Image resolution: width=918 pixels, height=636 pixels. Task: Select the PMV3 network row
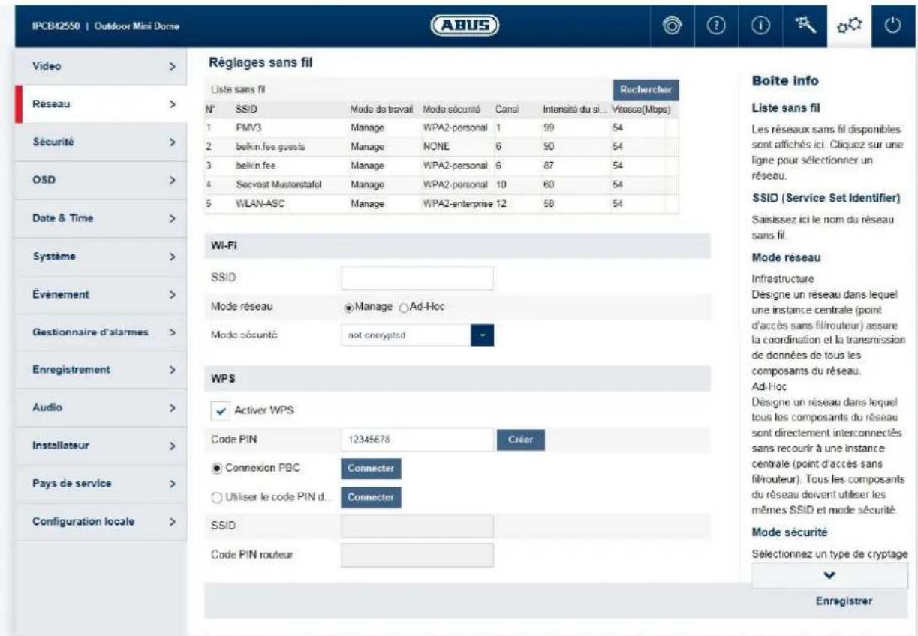[x=441, y=128]
